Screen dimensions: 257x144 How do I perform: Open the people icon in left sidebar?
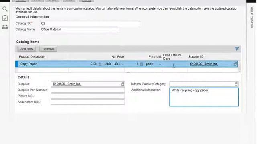click(5, 27)
